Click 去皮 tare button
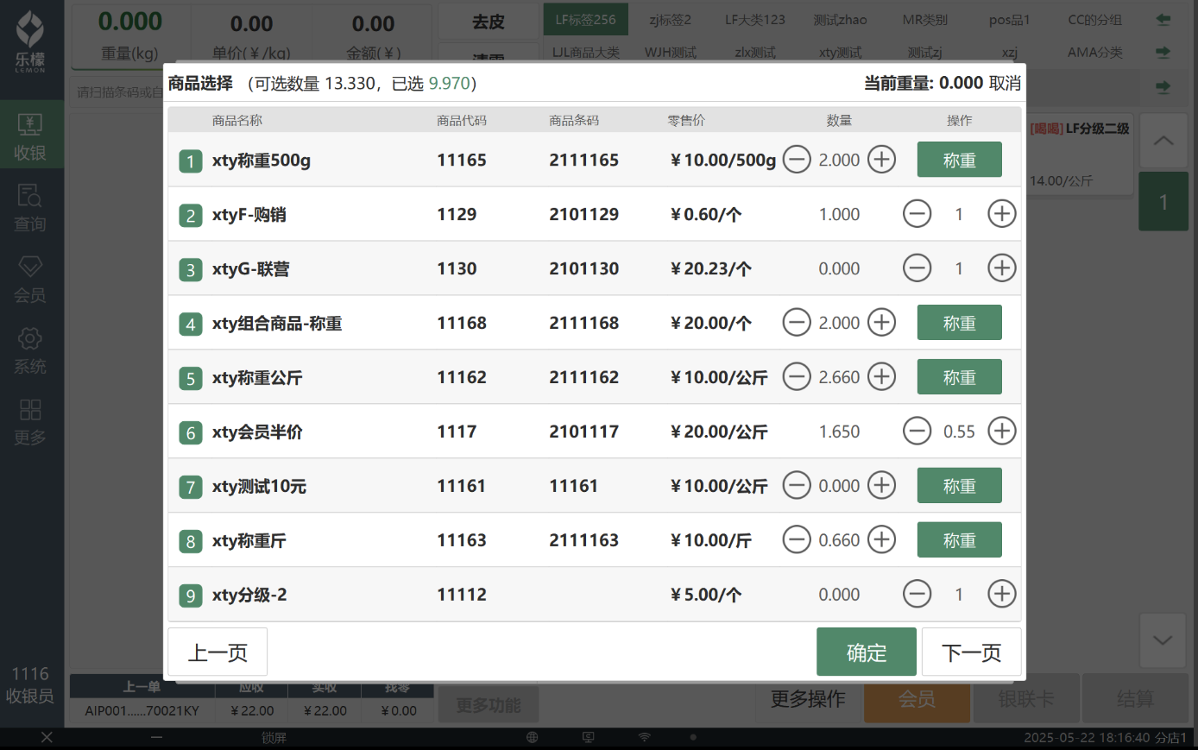The height and width of the screenshot is (750, 1198). [489, 22]
